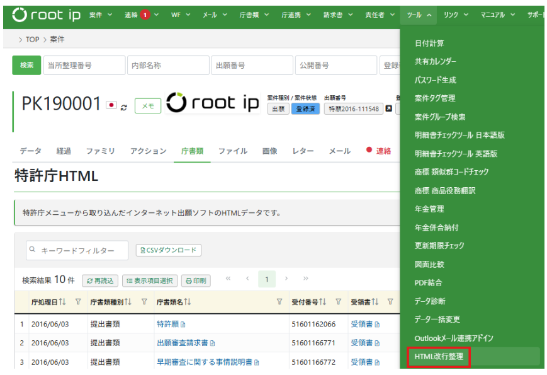Viewport: 547px width, 375px height.
Task: Select HTML改行整理 from the ツール menu
Action: (439, 356)
